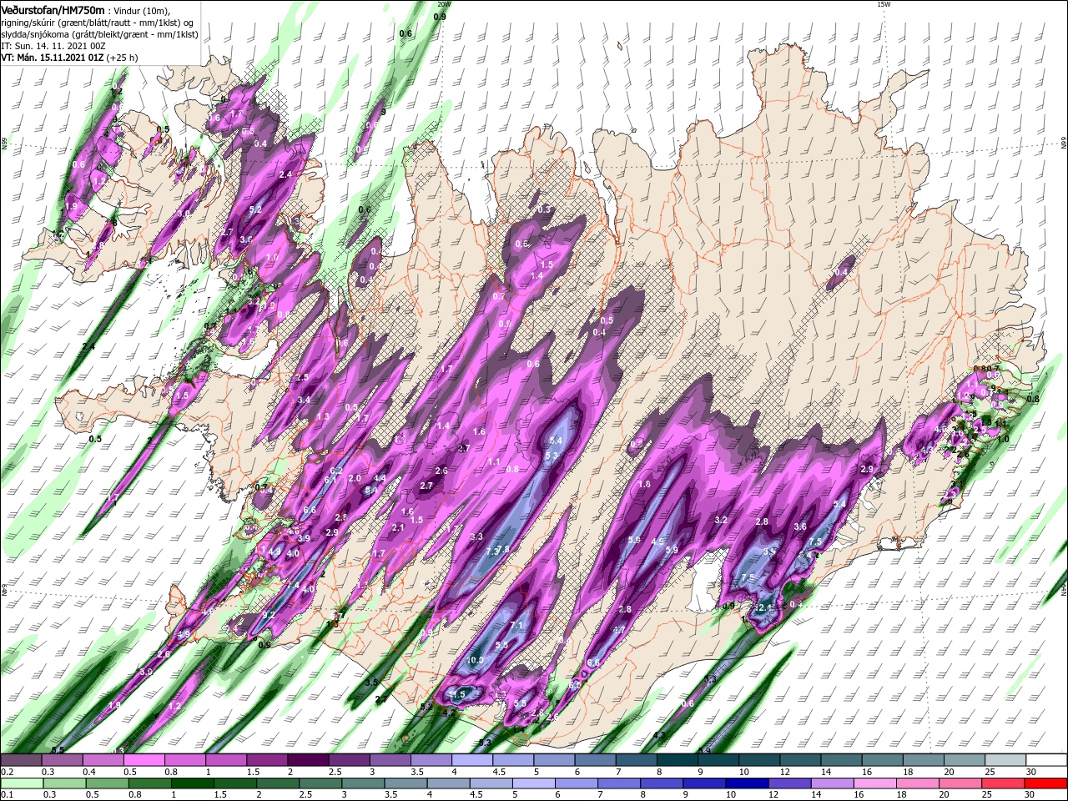
Task: Click the lavender 4 swatch in snow legend
Action: point(472,760)
